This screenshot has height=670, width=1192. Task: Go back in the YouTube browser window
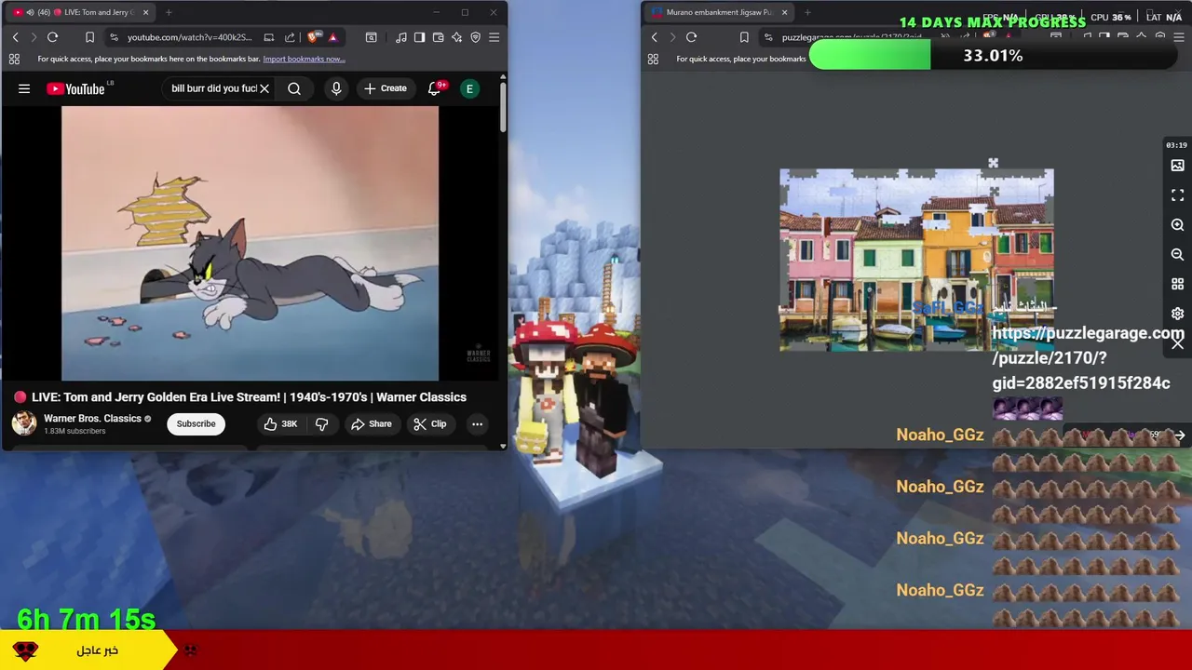coord(15,37)
